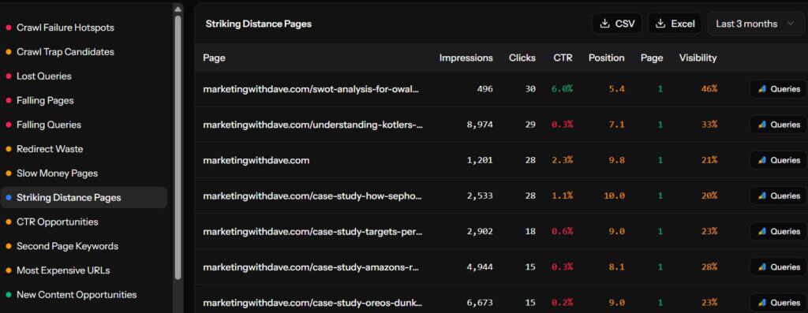The width and height of the screenshot is (808, 313).
Task: Select Lost Queries in sidebar
Action: coord(44,76)
